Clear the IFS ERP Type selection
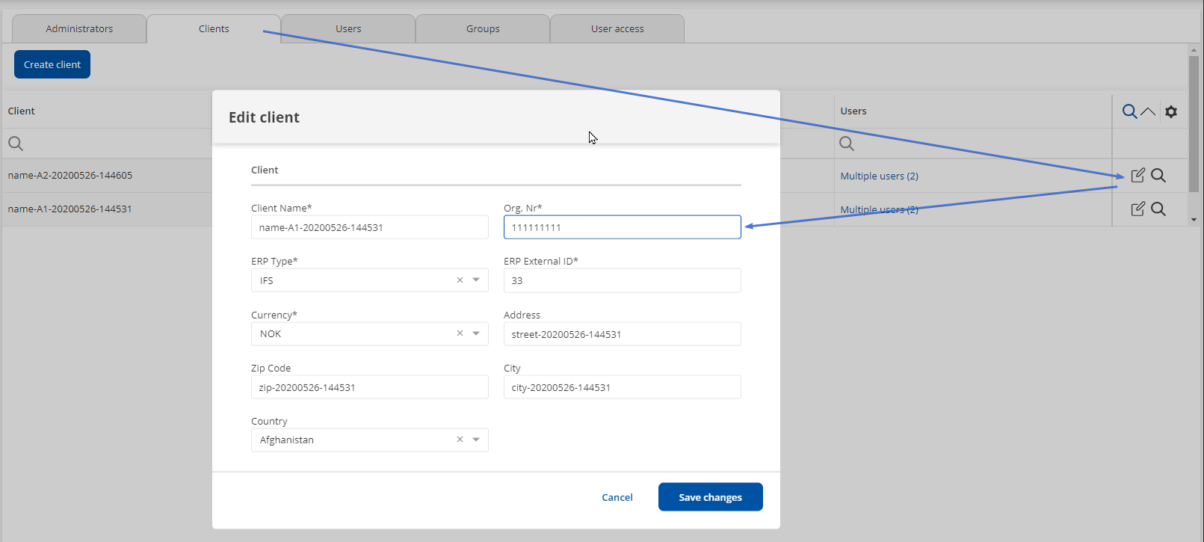This screenshot has height=542, width=1204. (460, 280)
